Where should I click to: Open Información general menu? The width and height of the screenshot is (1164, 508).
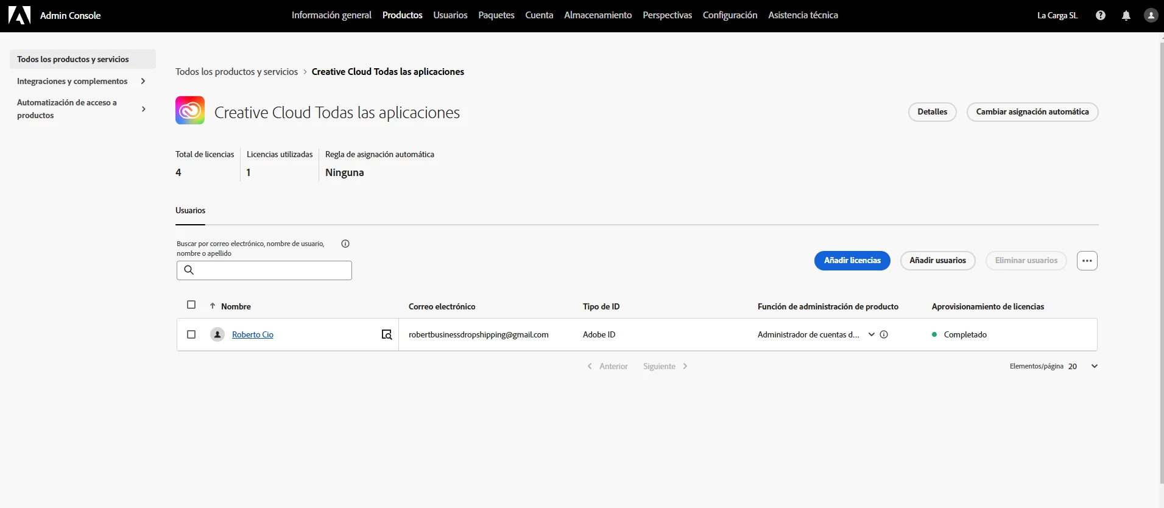tap(331, 15)
